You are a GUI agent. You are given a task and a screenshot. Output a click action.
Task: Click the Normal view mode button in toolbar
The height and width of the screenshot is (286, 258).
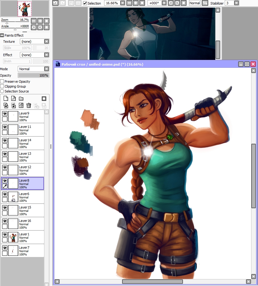point(195,3)
